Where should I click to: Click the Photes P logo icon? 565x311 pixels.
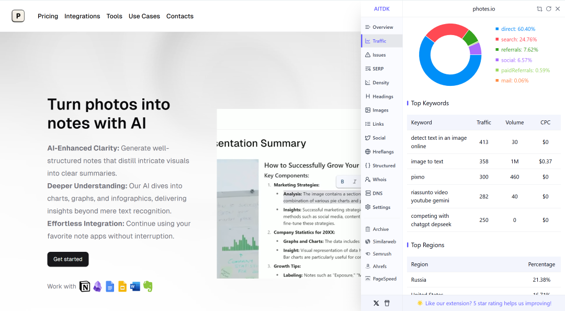18,16
